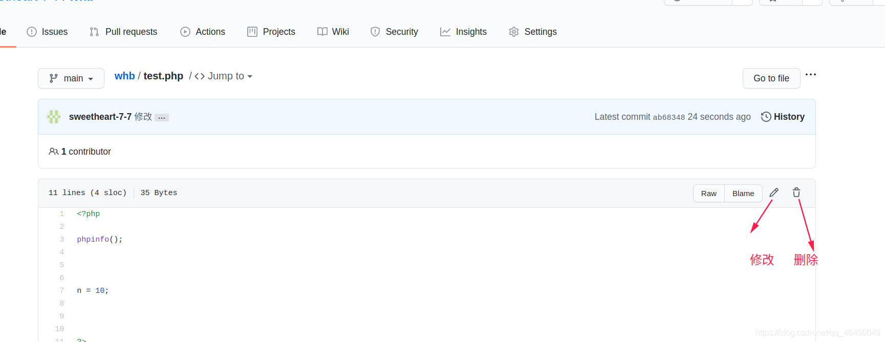The image size is (885, 342).
Task: Open the ab68348 commit hash link
Action: [668, 117]
